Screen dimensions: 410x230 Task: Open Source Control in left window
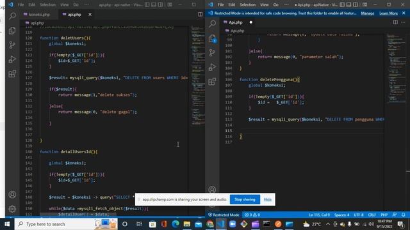(x=12, y=45)
